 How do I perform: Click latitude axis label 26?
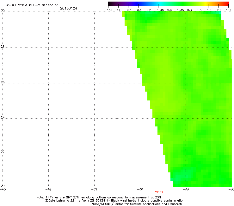3,82
